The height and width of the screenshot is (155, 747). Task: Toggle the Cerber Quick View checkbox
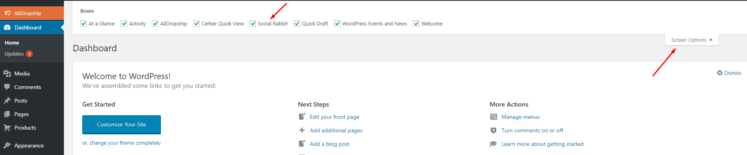pyautogui.click(x=196, y=23)
